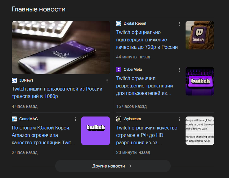Open the three-dot menu for the GameMAG article

point(75,119)
